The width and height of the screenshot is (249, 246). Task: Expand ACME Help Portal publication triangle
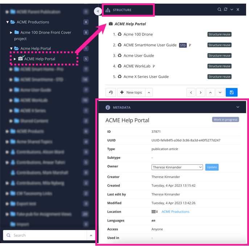15,59
